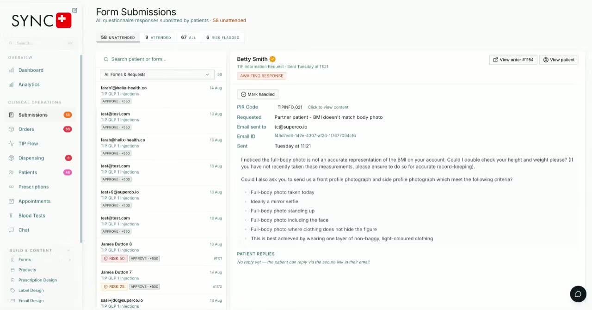Click the RISK 50 badge text
The image size is (592, 310).
[x=117, y=259]
